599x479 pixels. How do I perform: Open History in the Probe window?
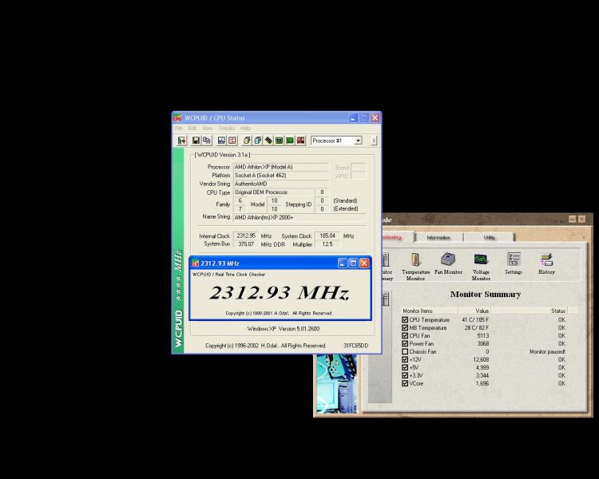coord(546,263)
